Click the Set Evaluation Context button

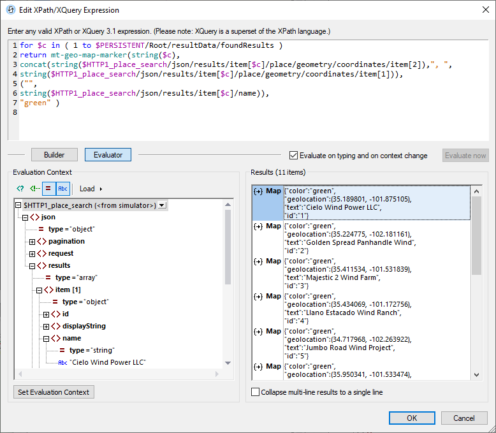54,392
